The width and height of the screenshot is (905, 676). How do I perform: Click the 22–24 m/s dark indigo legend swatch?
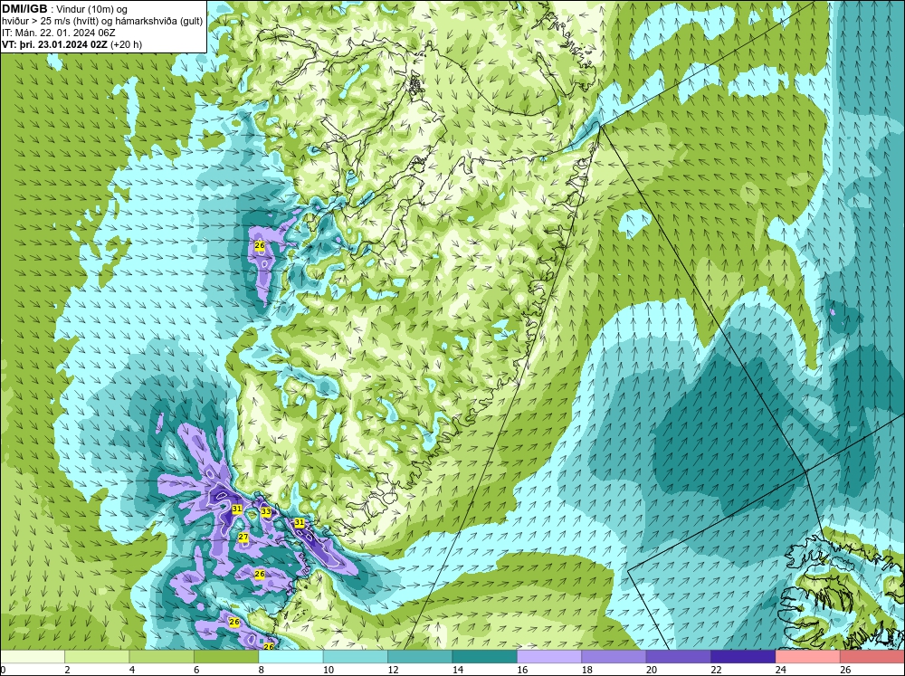(x=743, y=657)
